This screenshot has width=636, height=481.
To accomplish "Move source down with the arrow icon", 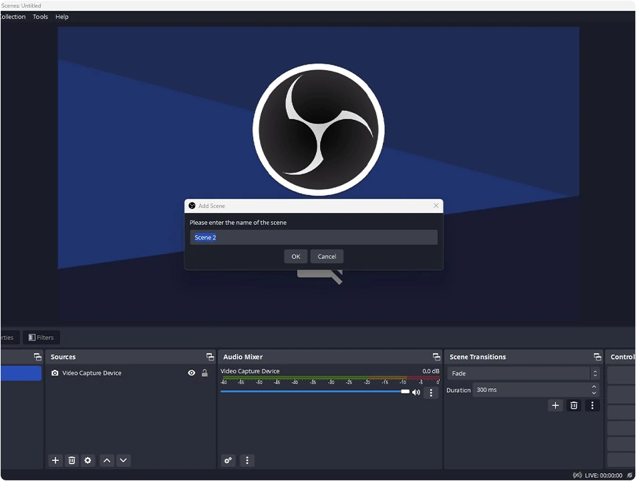I will [x=124, y=460].
